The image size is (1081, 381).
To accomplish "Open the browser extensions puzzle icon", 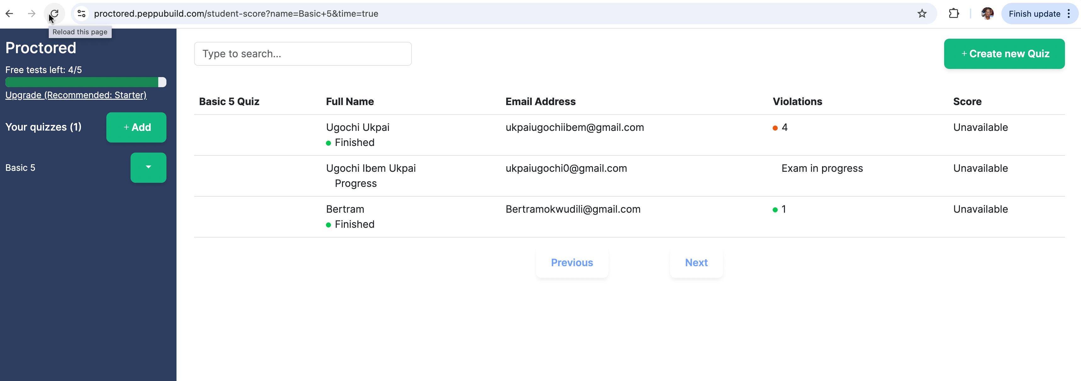I will (x=954, y=14).
